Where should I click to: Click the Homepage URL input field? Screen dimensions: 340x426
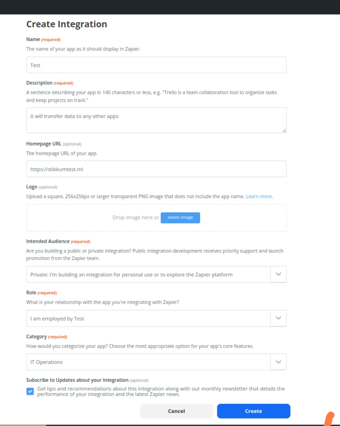[x=156, y=169]
